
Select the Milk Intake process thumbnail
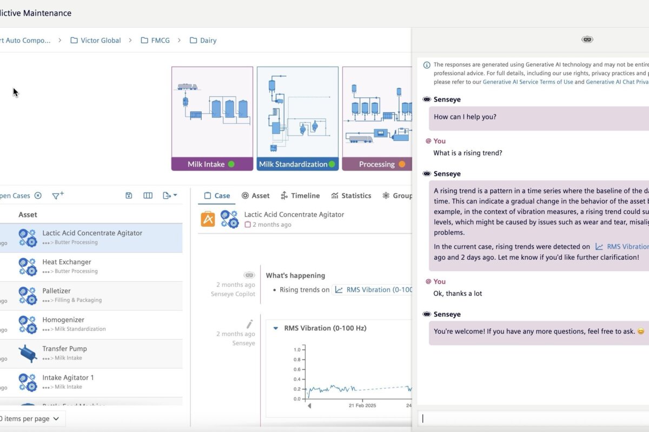(x=212, y=118)
